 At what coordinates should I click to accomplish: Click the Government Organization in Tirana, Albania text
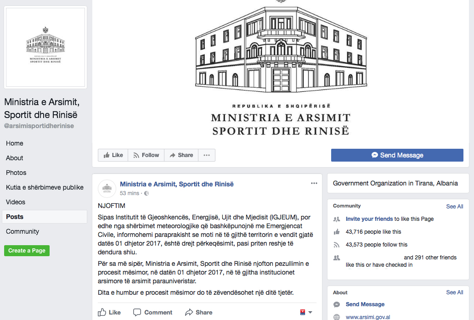395,183
